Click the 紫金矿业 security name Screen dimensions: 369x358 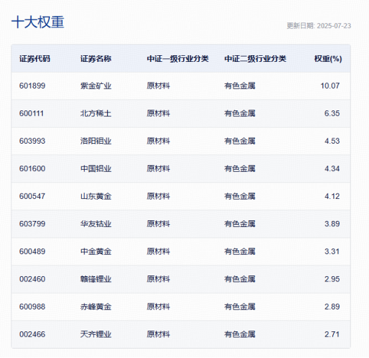(x=96, y=86)
